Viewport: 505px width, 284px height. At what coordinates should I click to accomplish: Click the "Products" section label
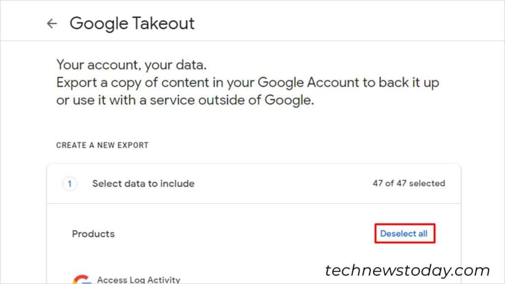pos(93,233)
